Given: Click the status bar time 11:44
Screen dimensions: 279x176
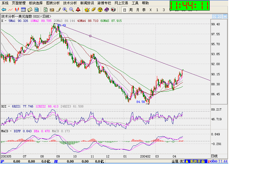Looking at the screenshot, I should [x=223, y=161].
